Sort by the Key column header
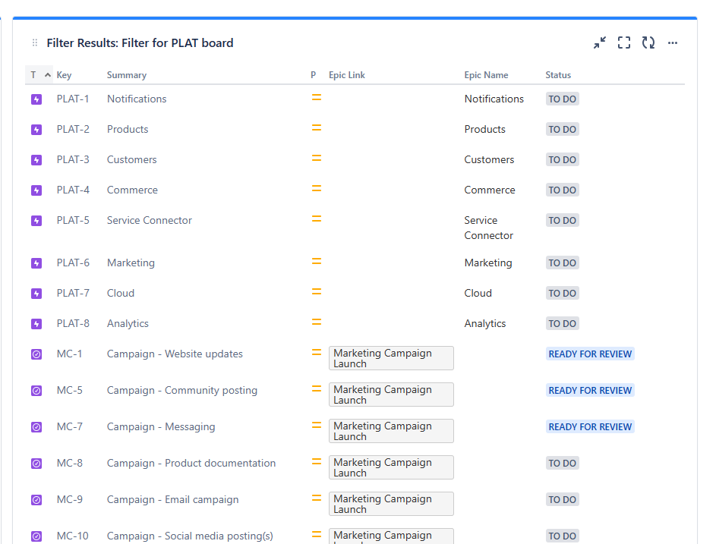The image size is (716, 544). click(x=64, y=75)
